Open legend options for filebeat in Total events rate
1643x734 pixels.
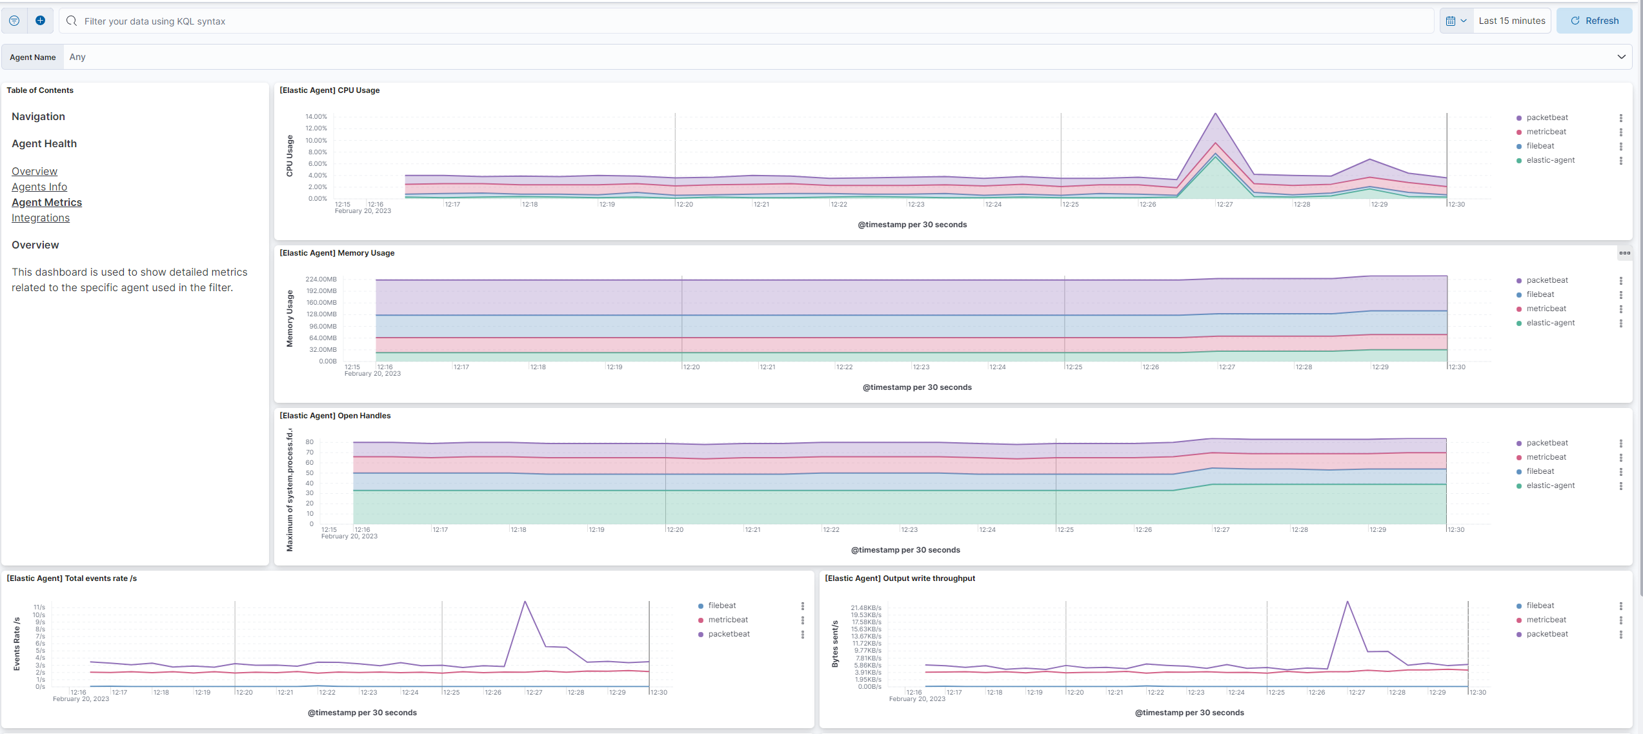click(x=802, y=606)
